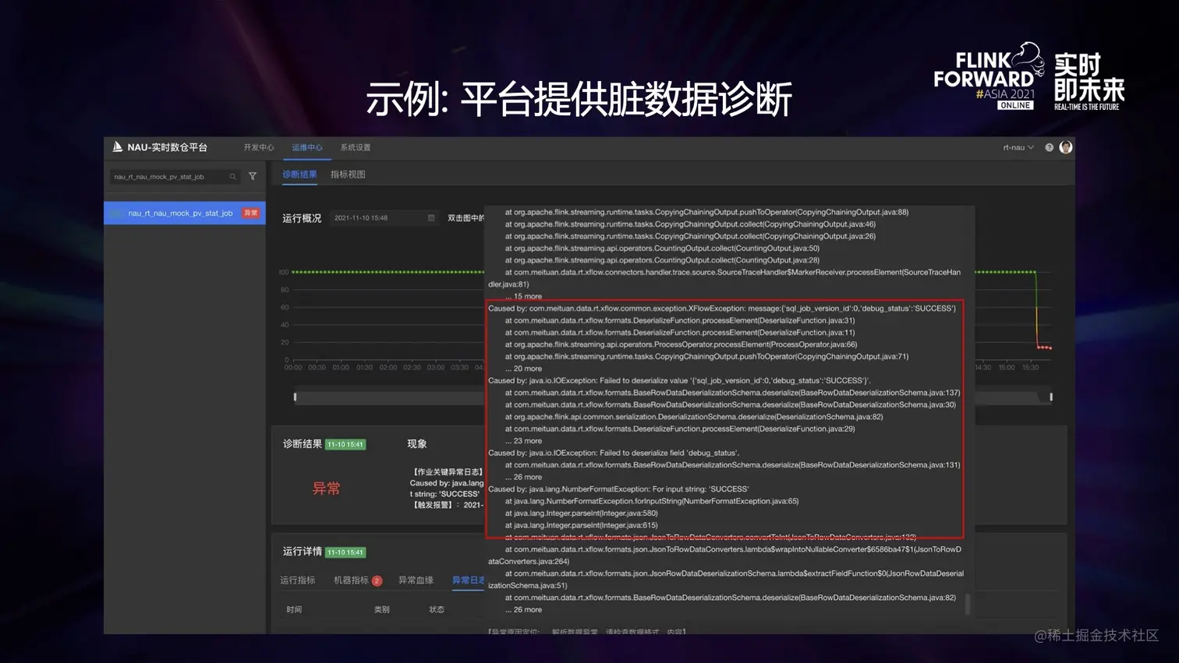This screenshot has width=1179, height=663.
Task: Open the 开发中心 menu
Action: (259, 147)
